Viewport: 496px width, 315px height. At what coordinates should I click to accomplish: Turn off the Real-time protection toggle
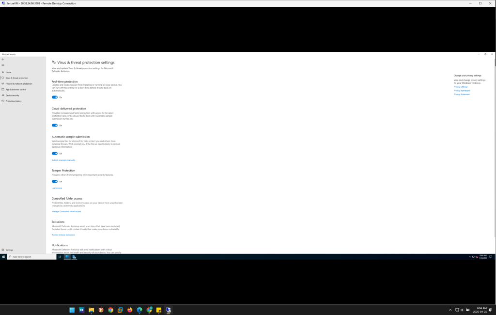coord(55,97)
